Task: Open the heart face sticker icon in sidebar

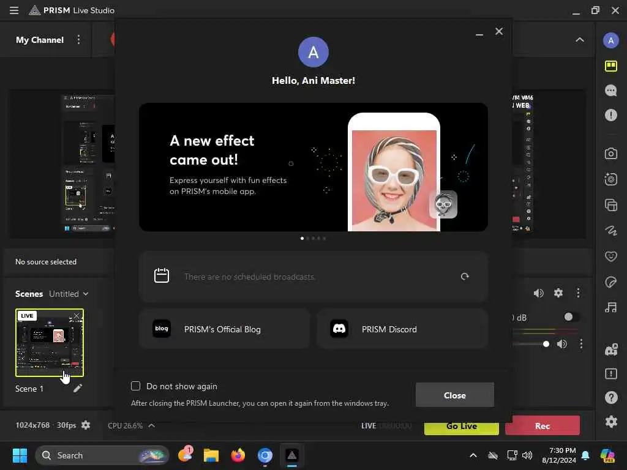Action: pyautogui.click(x=610, y=256)
